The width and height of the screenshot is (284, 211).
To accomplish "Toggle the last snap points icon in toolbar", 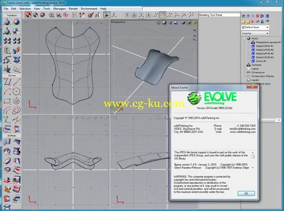I will click(191, 15).
